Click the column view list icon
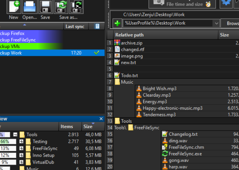 click(x=97, y=26)
